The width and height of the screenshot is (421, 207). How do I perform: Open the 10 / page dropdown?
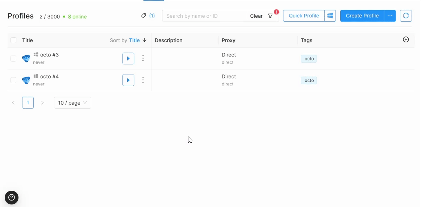pos(72,103)
